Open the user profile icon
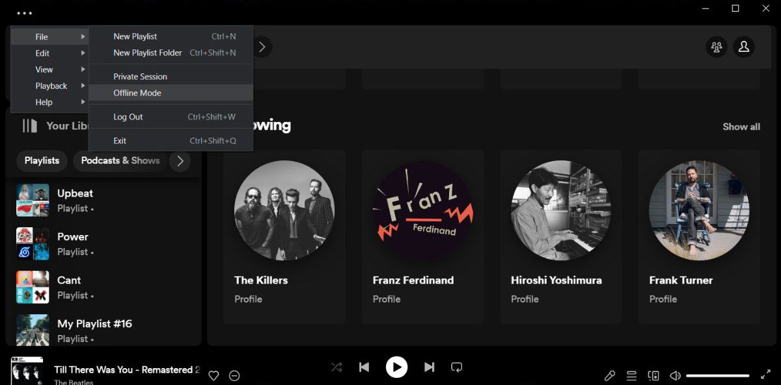 743,47
